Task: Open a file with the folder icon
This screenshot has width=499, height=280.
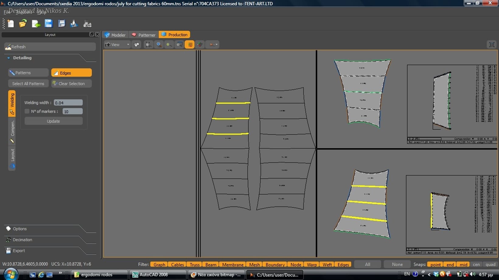Action: [x=23, y=24]
